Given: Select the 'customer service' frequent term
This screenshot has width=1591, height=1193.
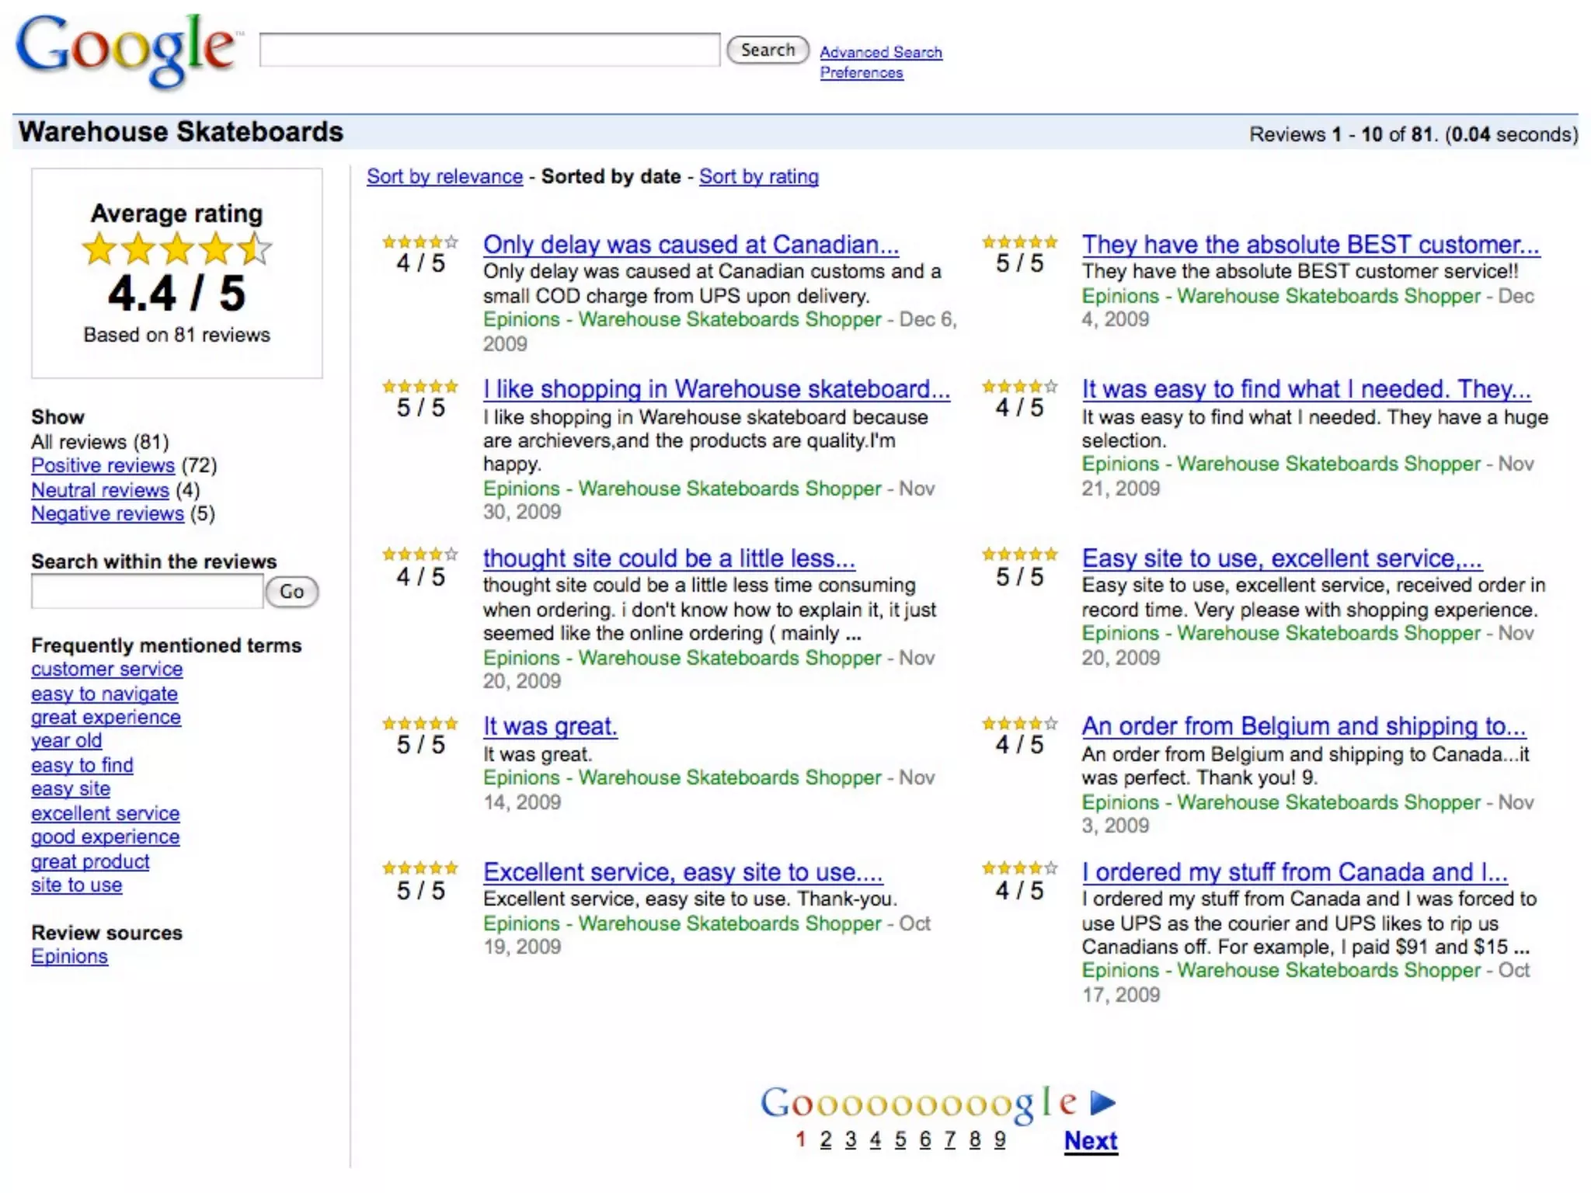Looking at the screenshot, I should 106,669.
